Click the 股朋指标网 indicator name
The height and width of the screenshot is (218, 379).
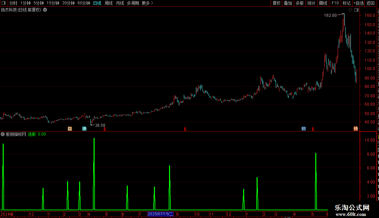[x=16, y=134]
